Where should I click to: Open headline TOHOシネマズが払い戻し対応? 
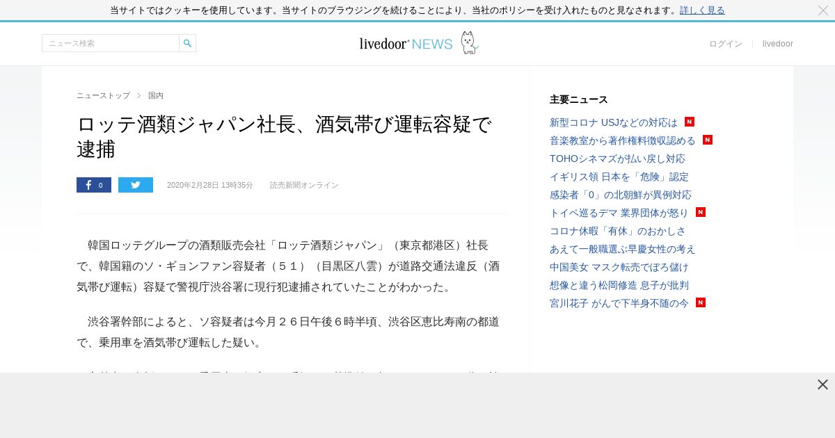617,159
